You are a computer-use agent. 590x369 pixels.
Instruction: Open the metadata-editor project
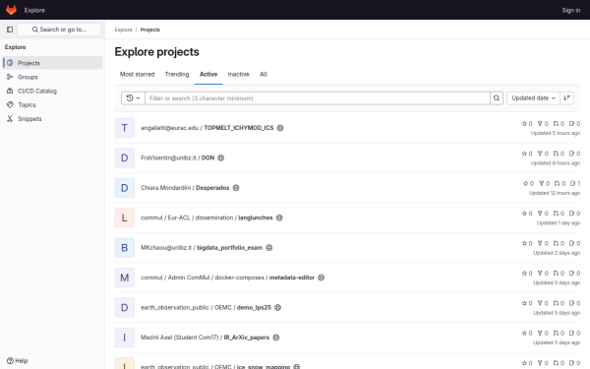[x=292, y=277]
